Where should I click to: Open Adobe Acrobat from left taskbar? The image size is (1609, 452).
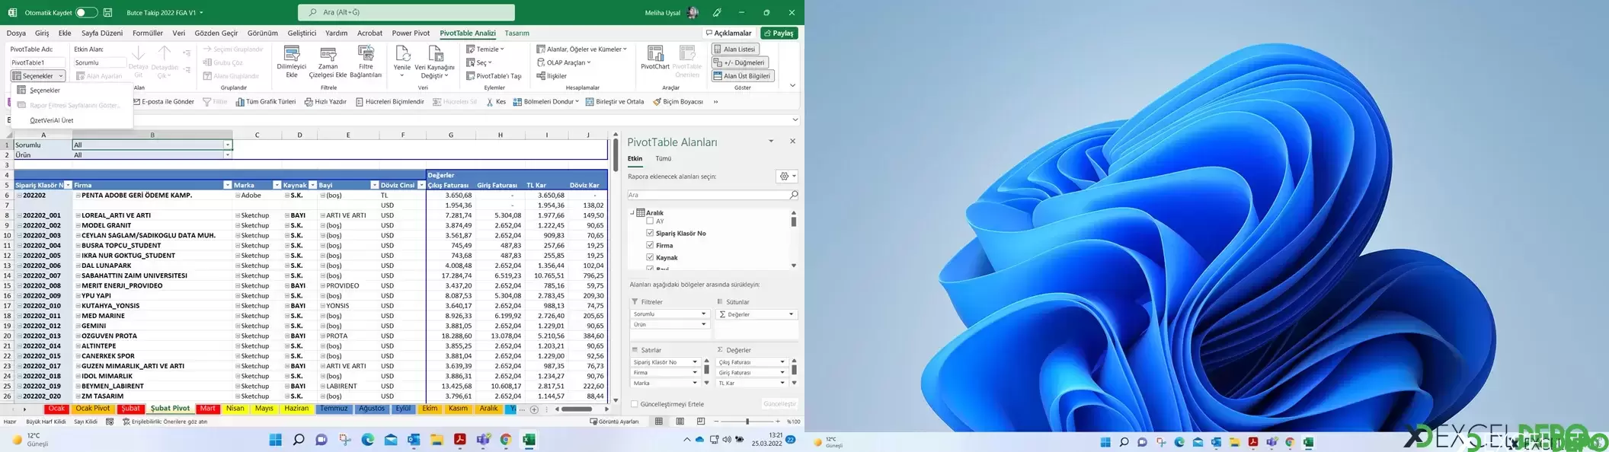pos(460,440)
